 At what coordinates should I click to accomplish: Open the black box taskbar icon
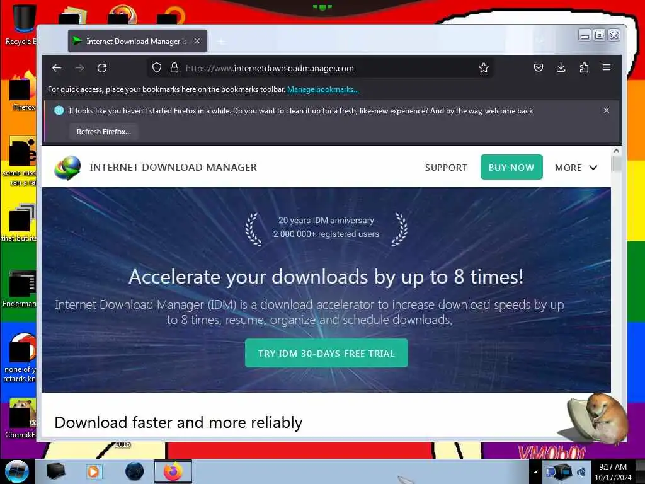coord(55,471)
